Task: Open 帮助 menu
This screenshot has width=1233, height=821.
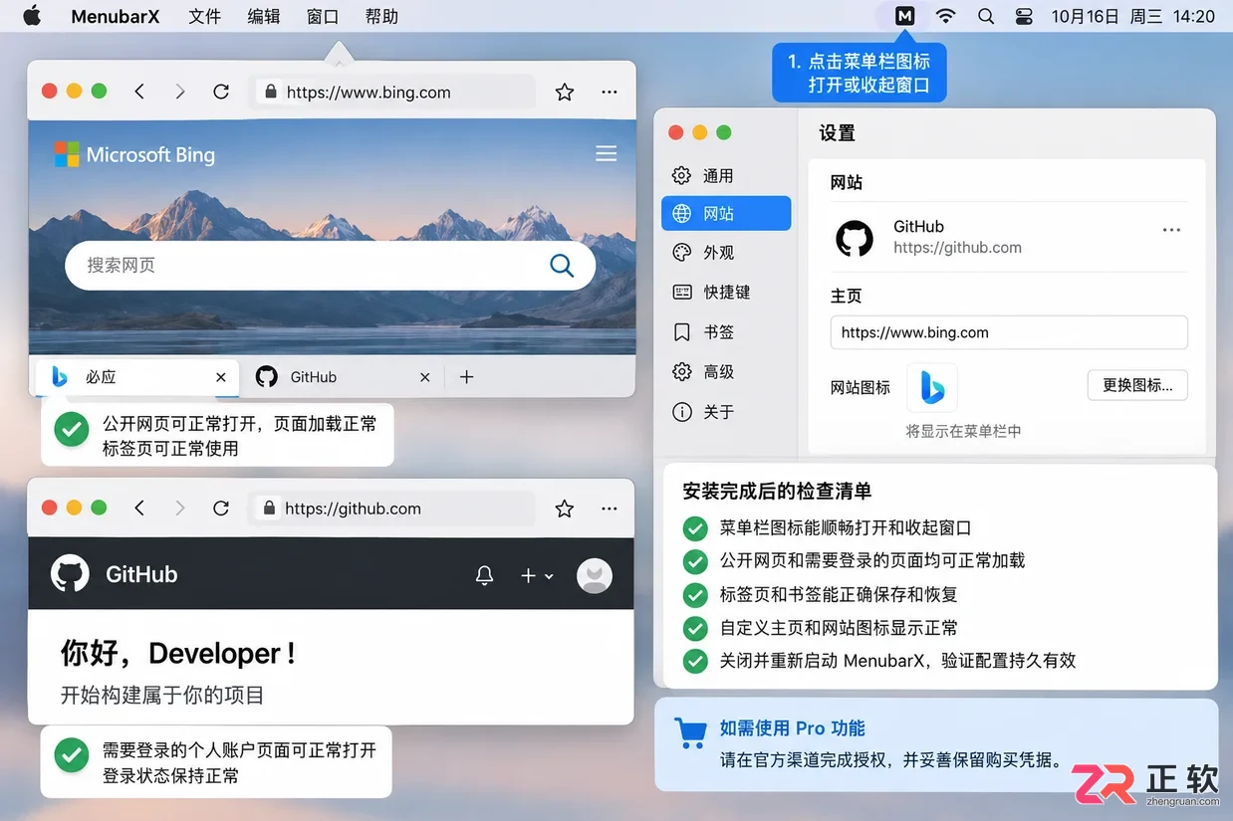Action: 381,16
